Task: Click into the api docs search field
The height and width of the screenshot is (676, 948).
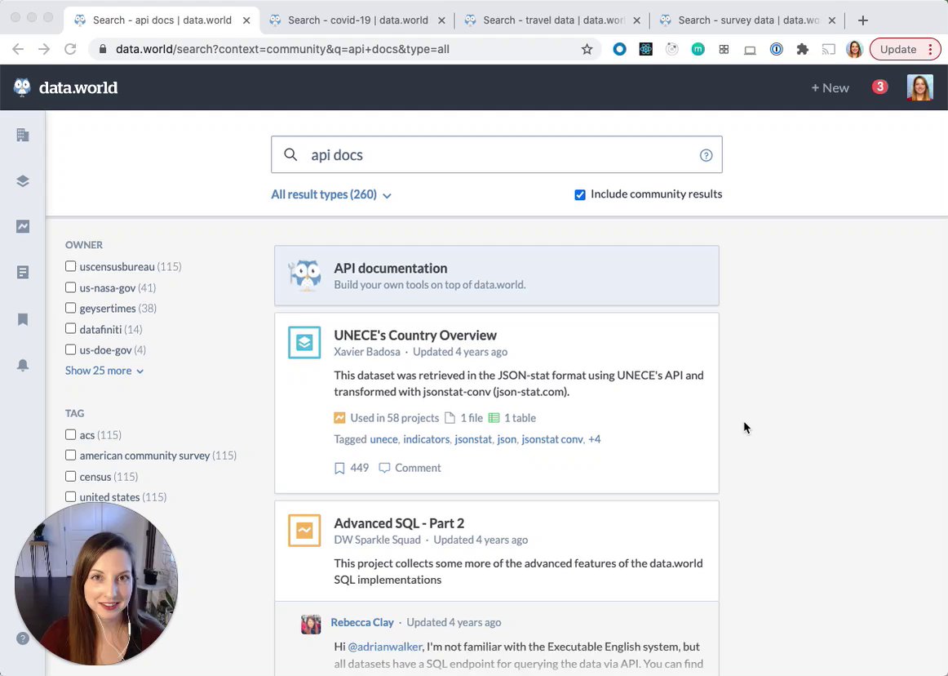Action: [498, 155]
